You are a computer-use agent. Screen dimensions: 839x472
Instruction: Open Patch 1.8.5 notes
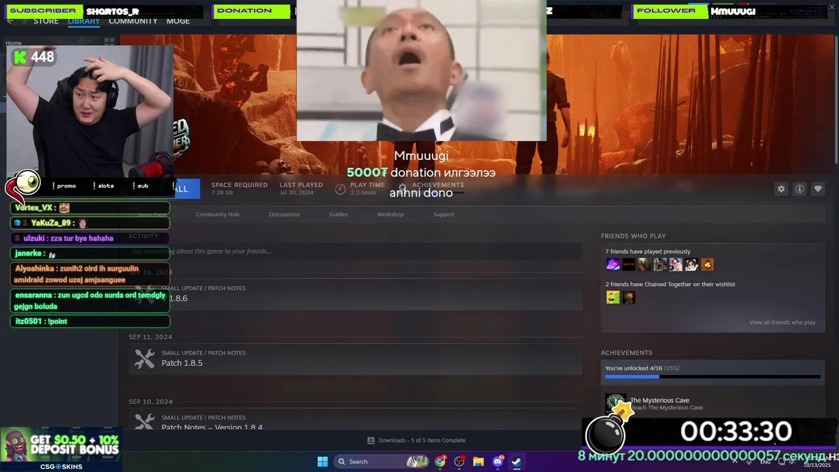355,359
